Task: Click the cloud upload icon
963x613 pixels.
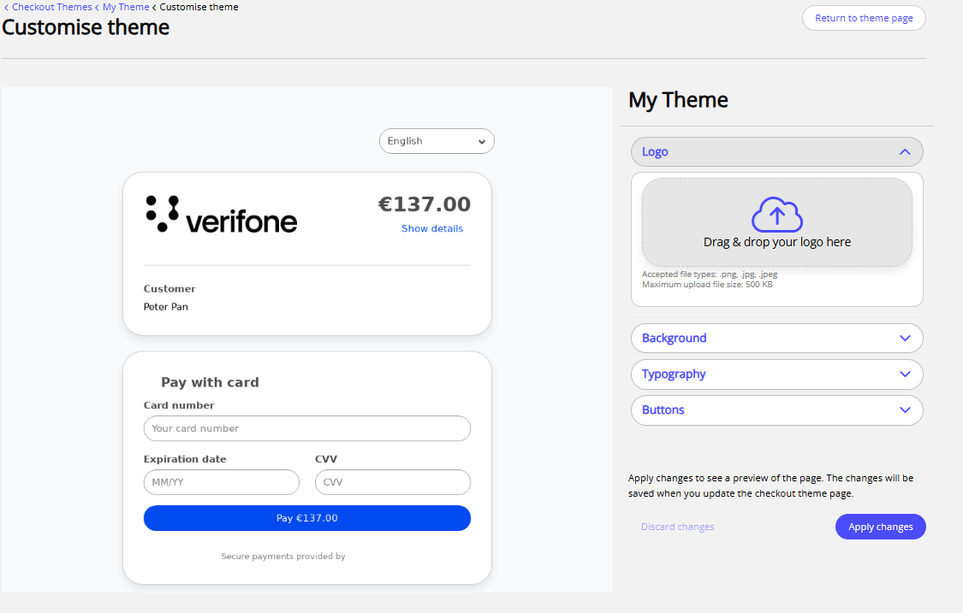Action: (x=777, y=214)
